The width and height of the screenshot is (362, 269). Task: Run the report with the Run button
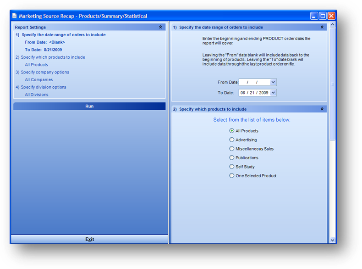point(89,106)
